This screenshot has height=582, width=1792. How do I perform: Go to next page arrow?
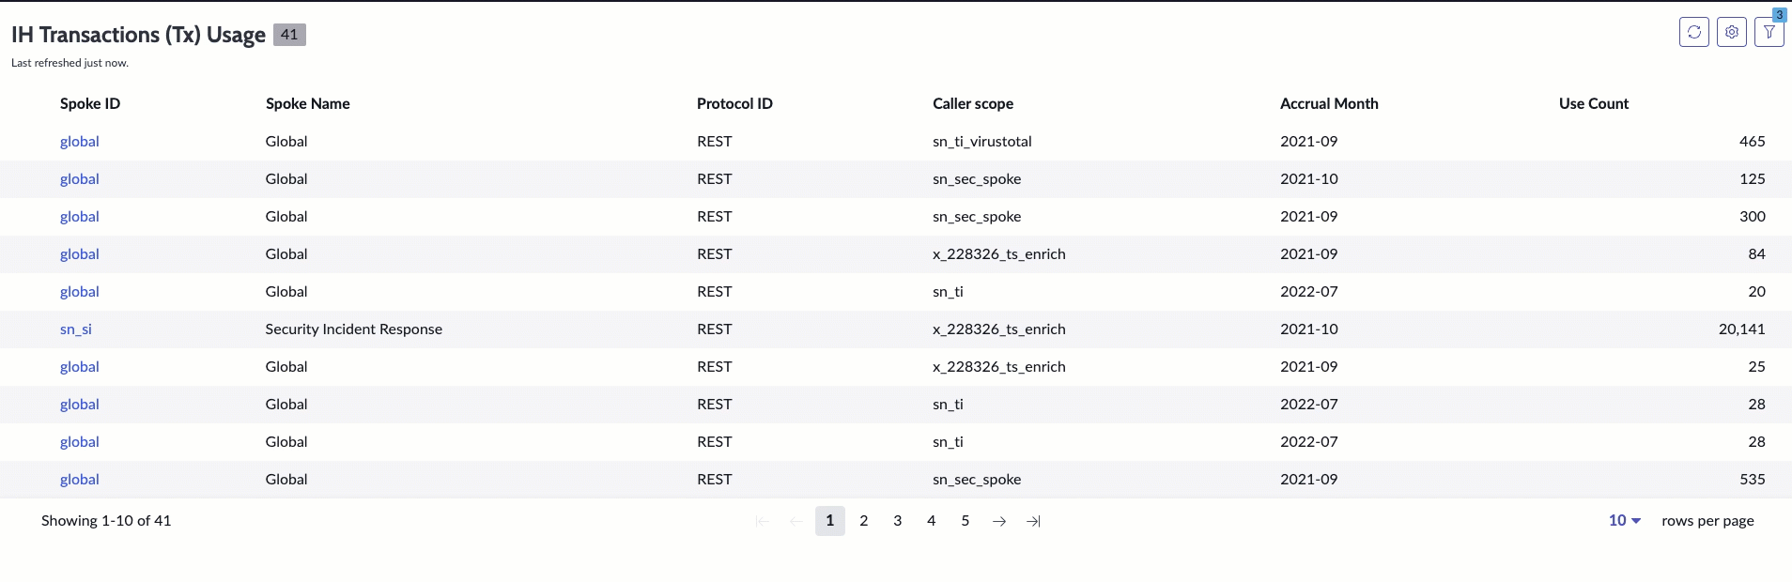[x=999, y=521]
